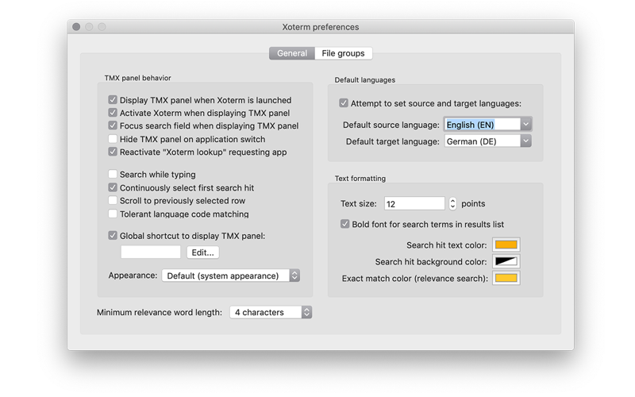The width and height of the screenshot is (635, 397).
Task: Expand the Default source language arrow
Action: [525, 125]
